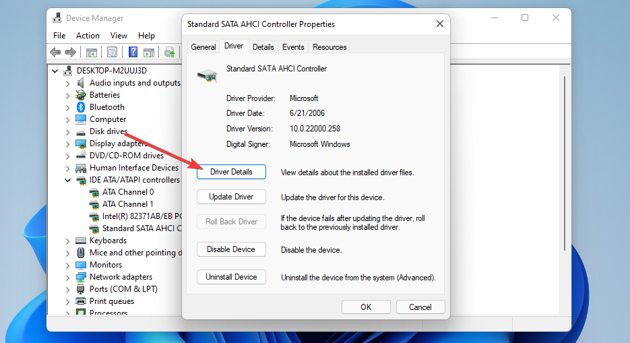Click the driver version 10.0.22000.258 text
Viewport: 630px width, 343px height.
click(x=315, y=129)
